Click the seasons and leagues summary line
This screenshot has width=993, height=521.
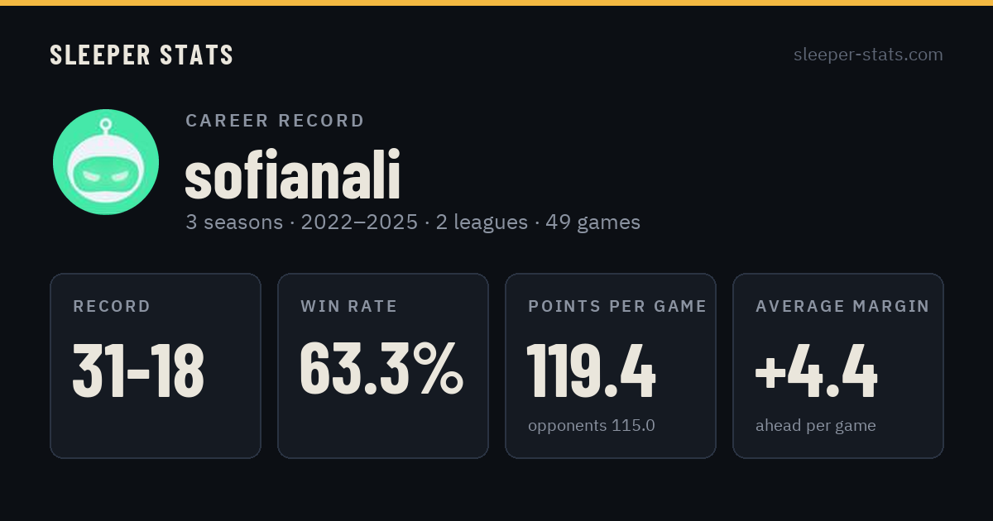413,222
